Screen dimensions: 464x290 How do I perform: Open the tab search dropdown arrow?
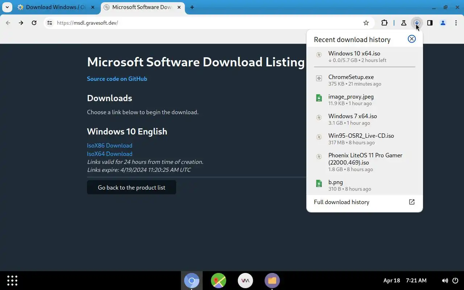7,7
